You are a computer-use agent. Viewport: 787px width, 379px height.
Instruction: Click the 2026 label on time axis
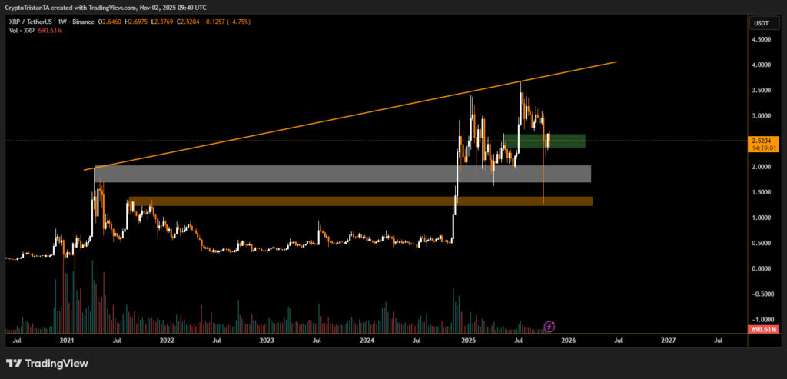coord(568,339)
